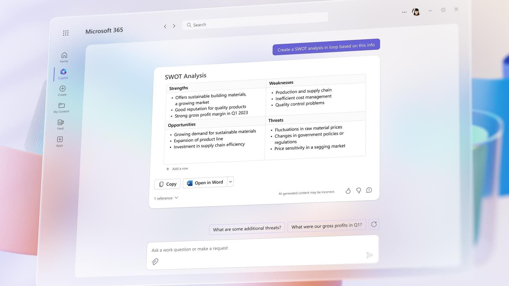Click the Copilot icon in sidebar
This screenshot has width=509, height=286.
coord(63,73)
